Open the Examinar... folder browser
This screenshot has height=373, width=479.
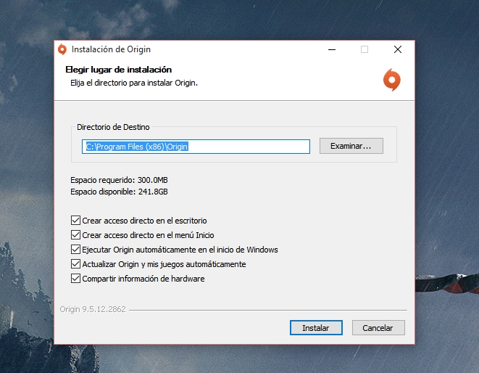pos(351,146)
